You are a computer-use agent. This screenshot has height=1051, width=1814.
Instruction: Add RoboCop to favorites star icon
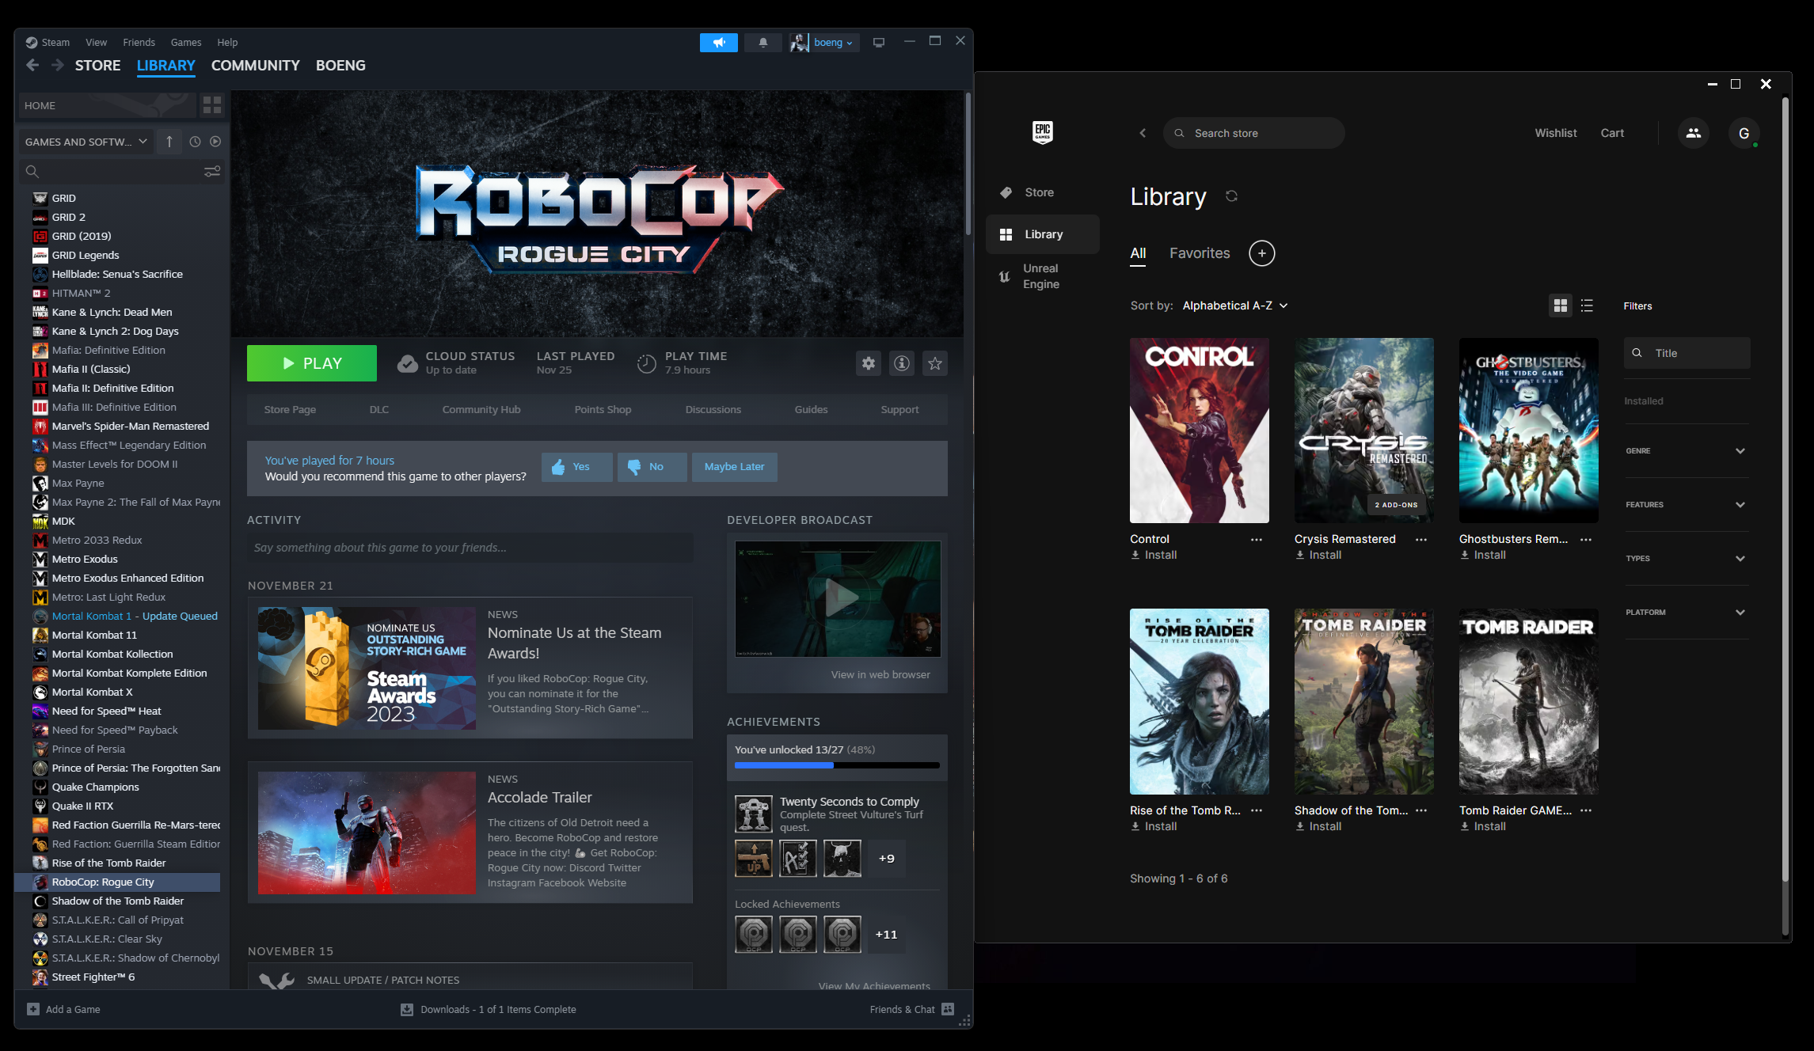coord(935,363)
